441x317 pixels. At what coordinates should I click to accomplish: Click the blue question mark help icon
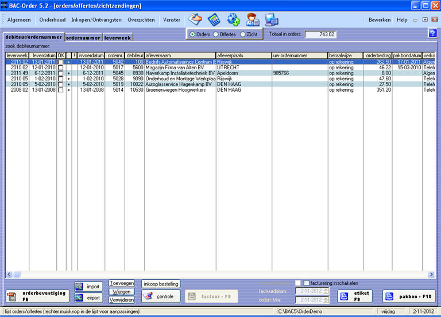click(432, 33)
